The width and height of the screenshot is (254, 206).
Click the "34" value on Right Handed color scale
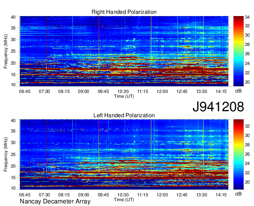click(247, 17)
